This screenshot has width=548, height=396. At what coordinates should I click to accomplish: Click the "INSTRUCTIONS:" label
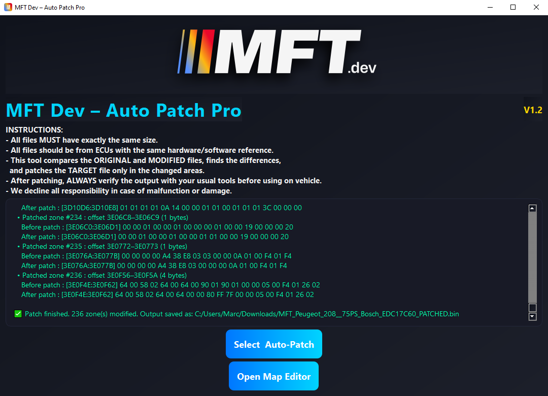pyautogui.click(x=35, y=130)
